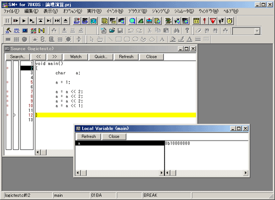Viewport: 275px width, 200px height.
Task: Toggle breakpoint marker on source line 10
Action: tap(8, 105)
